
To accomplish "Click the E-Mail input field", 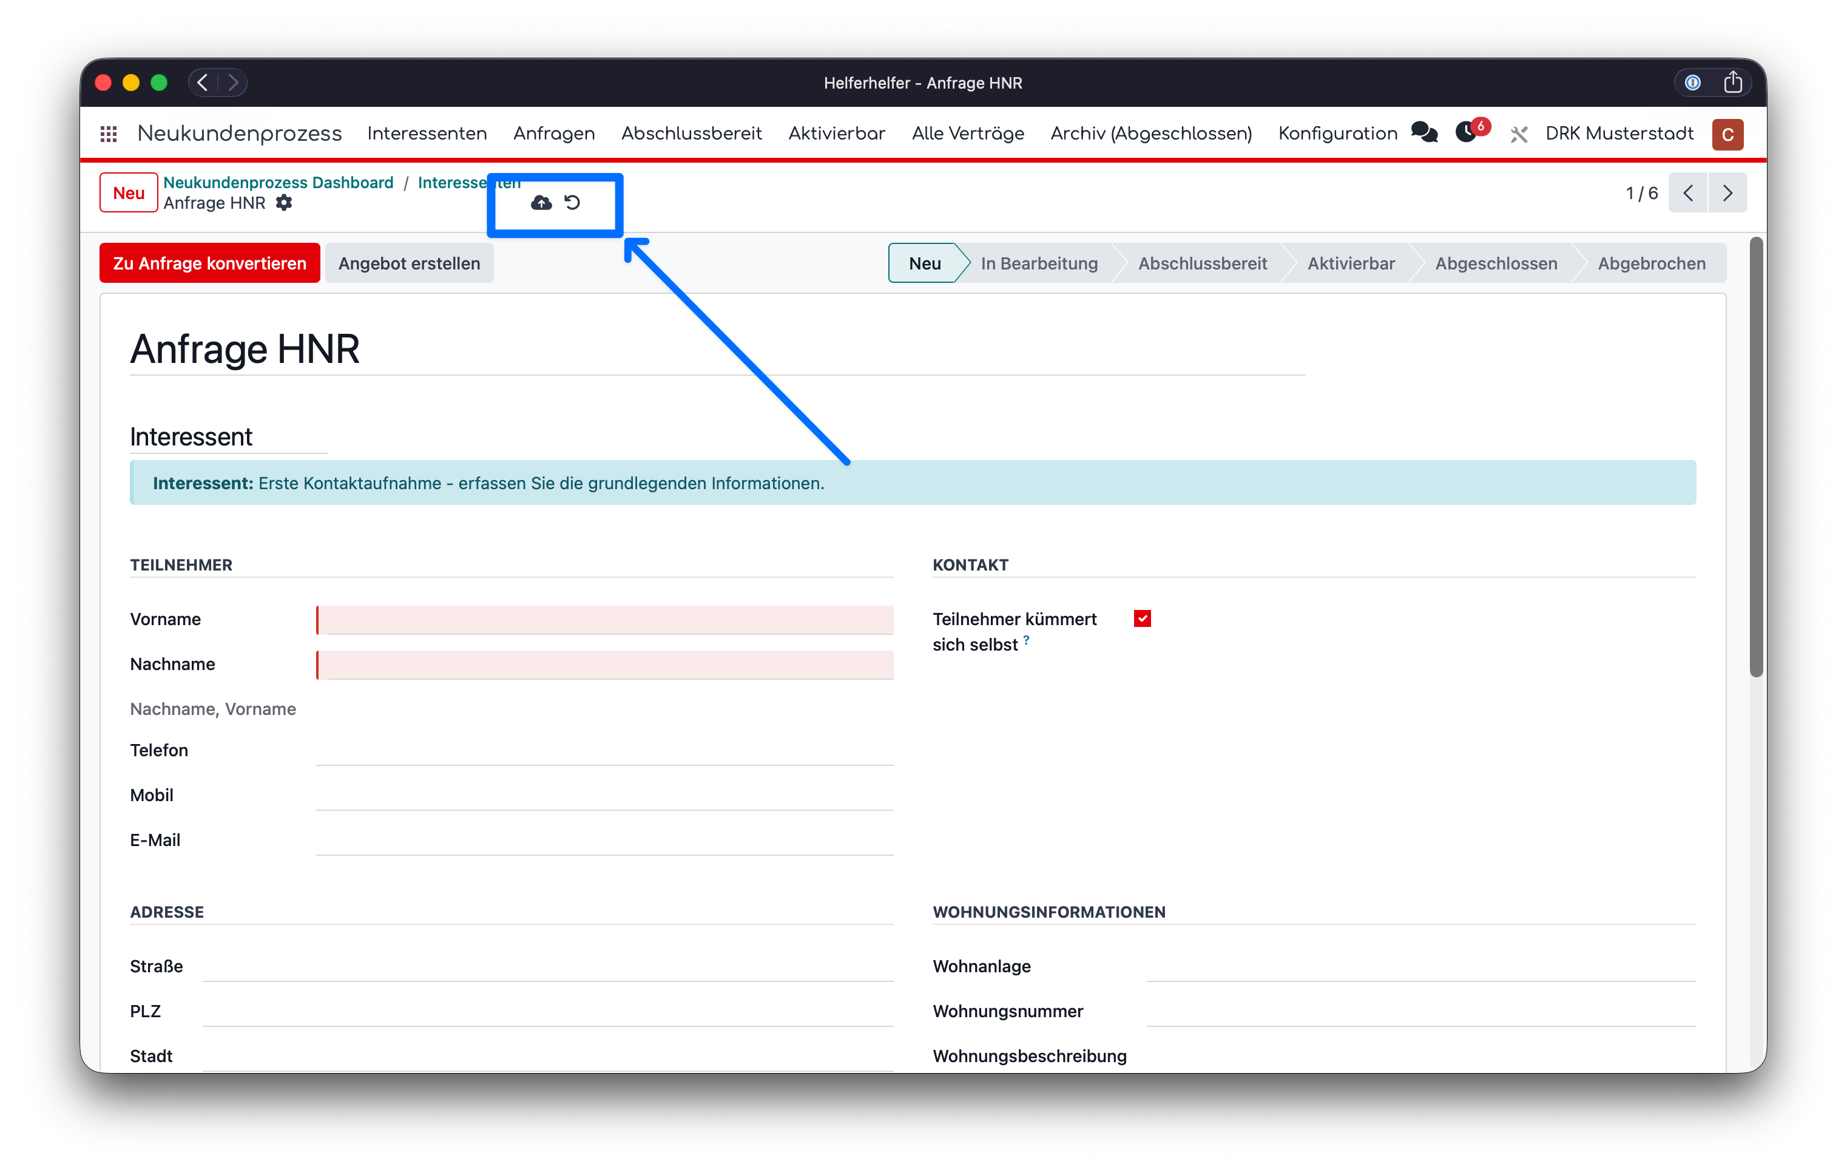I will point(604,841).
